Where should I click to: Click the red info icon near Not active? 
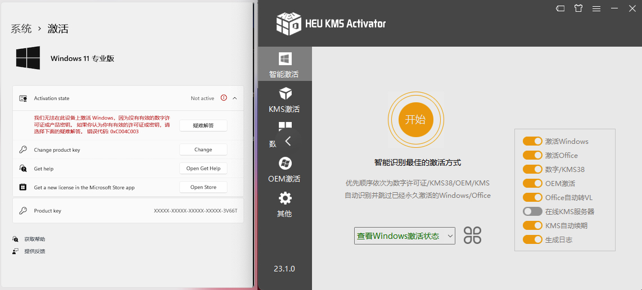pos(224,98)
